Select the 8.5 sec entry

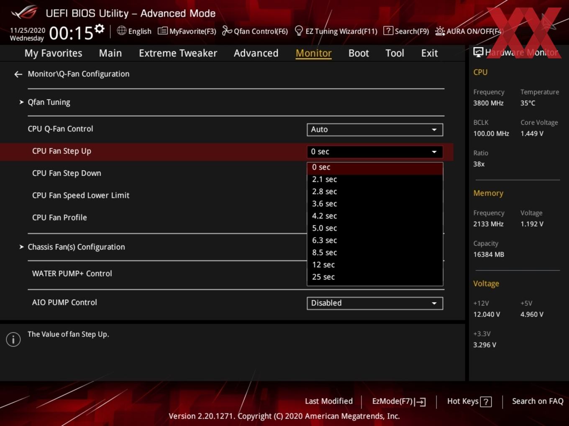tap(374, 252)
